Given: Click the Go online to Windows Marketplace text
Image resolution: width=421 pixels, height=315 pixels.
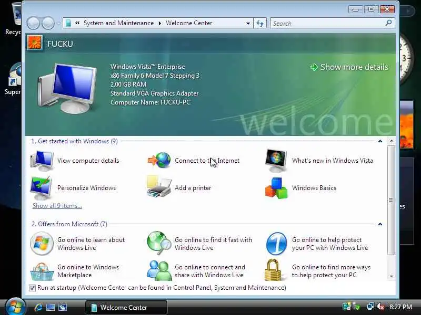Looking at the screenshot, I should [x=88, y=271].
